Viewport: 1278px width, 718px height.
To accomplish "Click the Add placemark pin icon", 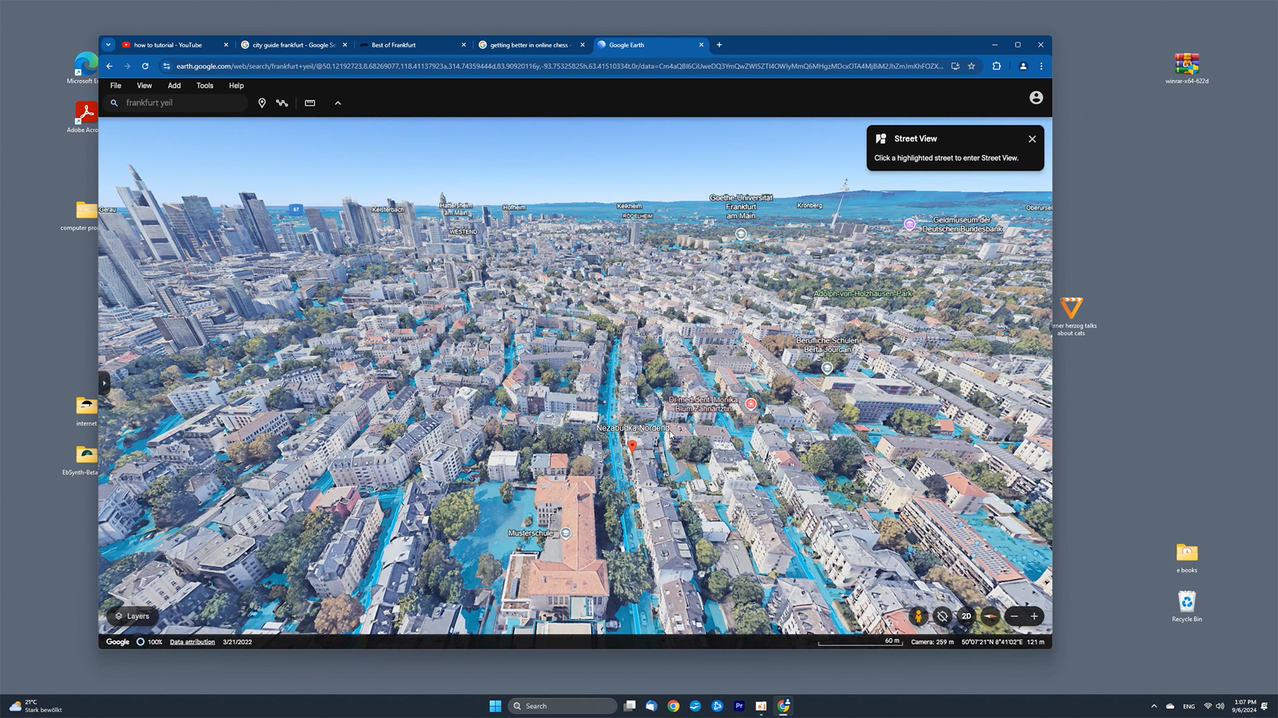I will pyautogui.click(x=262, y=103).
